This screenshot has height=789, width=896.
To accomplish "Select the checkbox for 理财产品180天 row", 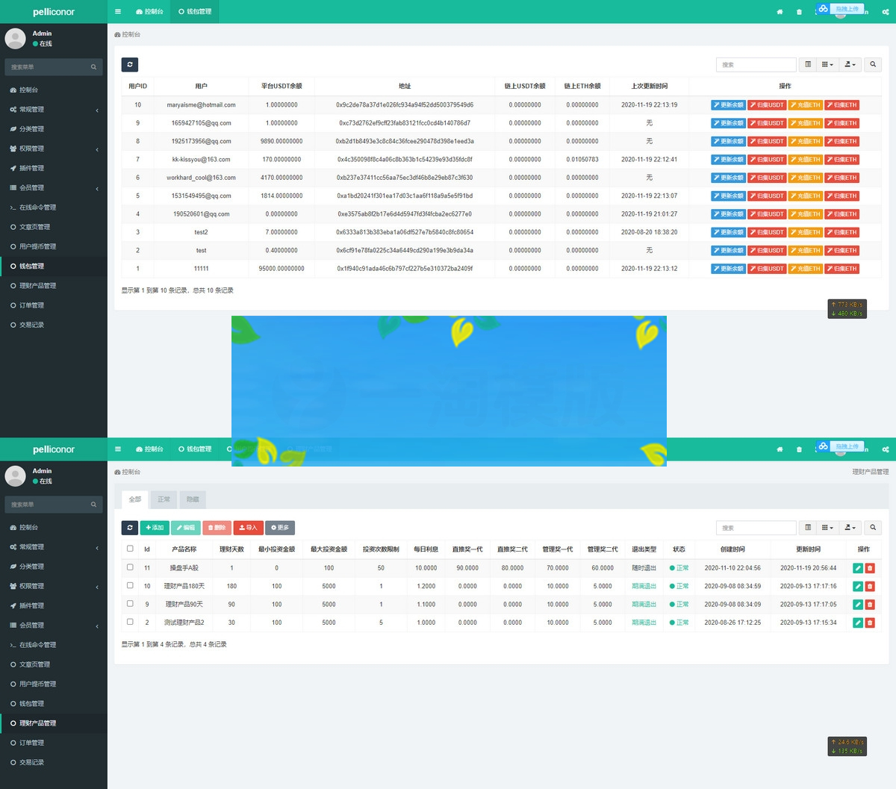I will (130, 586).
